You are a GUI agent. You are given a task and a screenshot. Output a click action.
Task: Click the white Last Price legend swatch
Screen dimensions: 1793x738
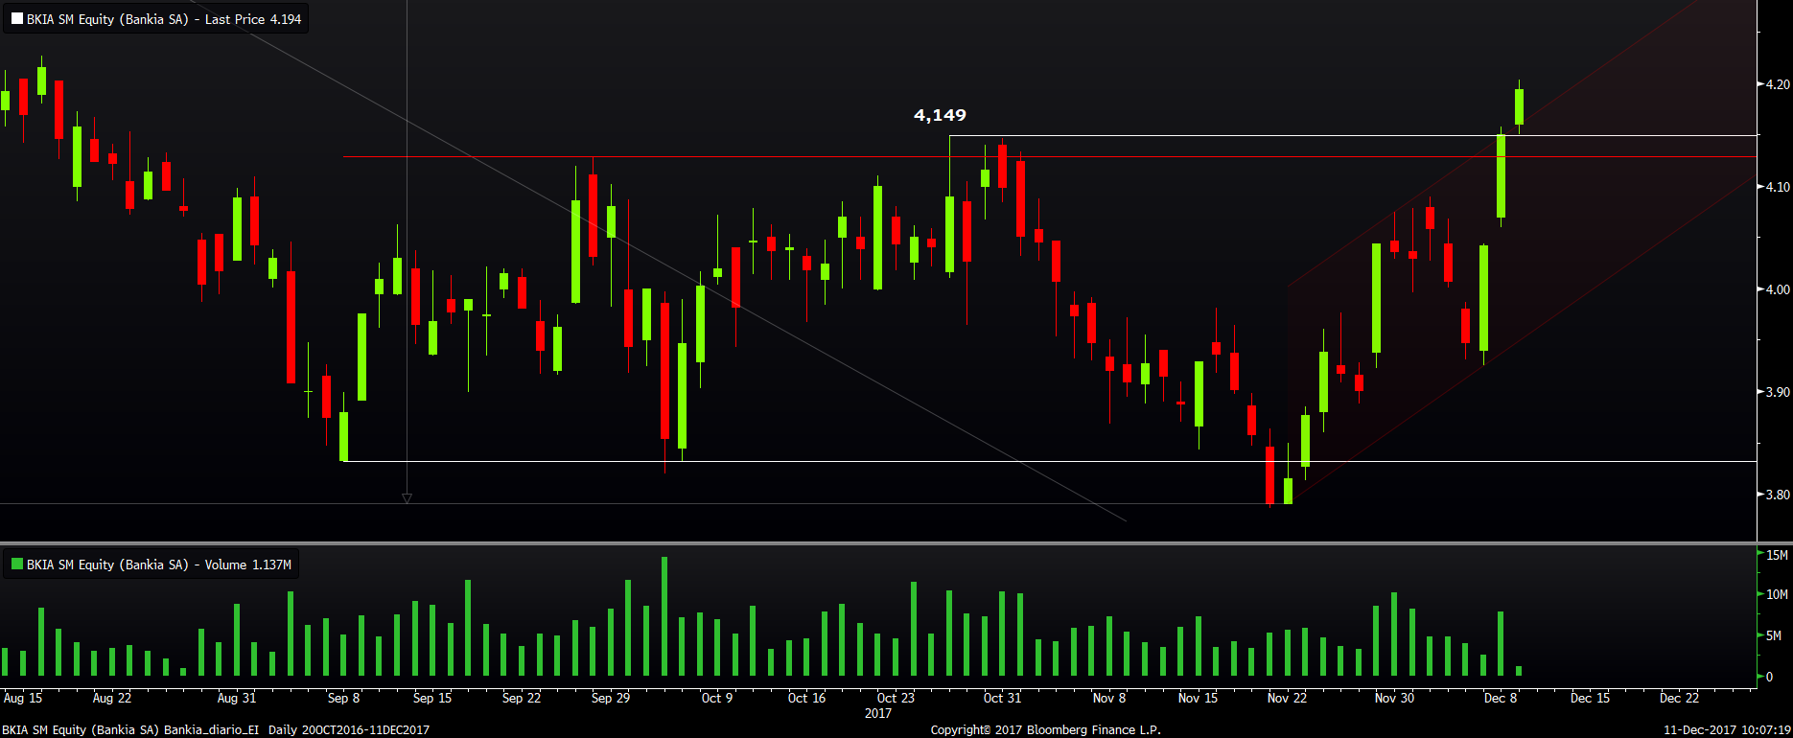[x=17, y=19]
